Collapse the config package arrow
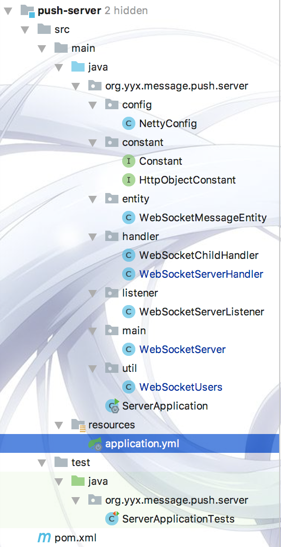The image size is (281, 547). [92, 105]
